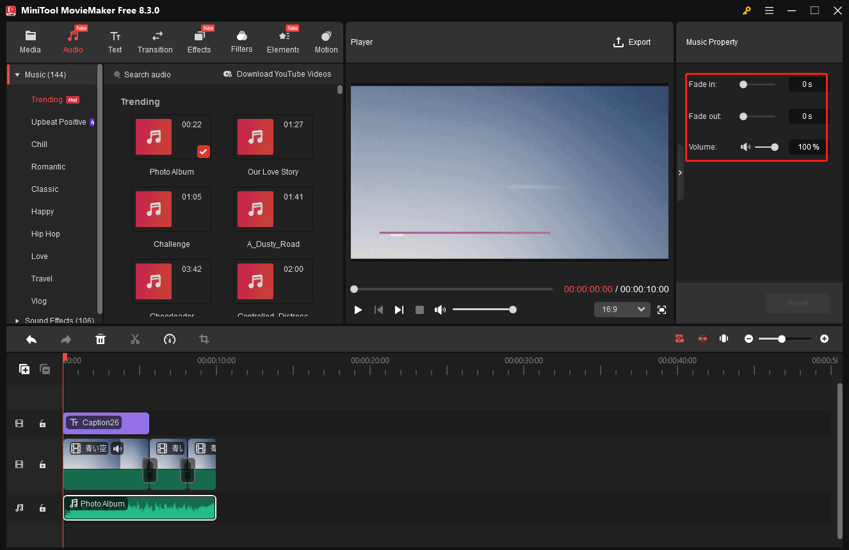The width and height of the screenshot is (849, 550).
Task: Open the hamburger menu in title bar
Action: 769,11
